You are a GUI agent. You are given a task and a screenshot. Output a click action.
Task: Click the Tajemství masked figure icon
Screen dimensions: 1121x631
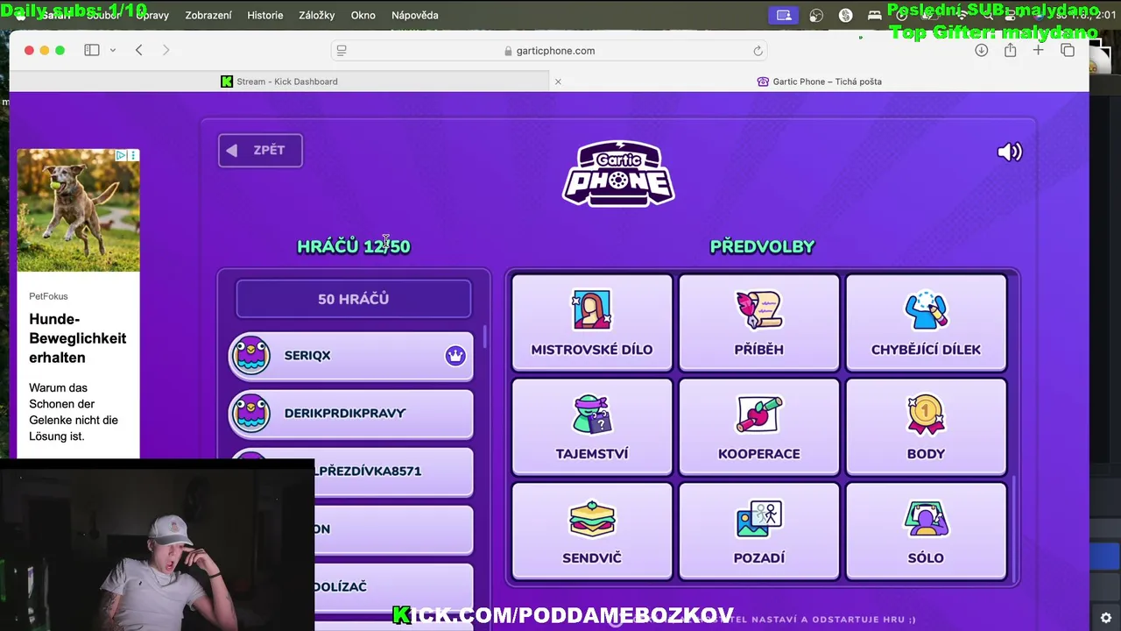[592, 415]
